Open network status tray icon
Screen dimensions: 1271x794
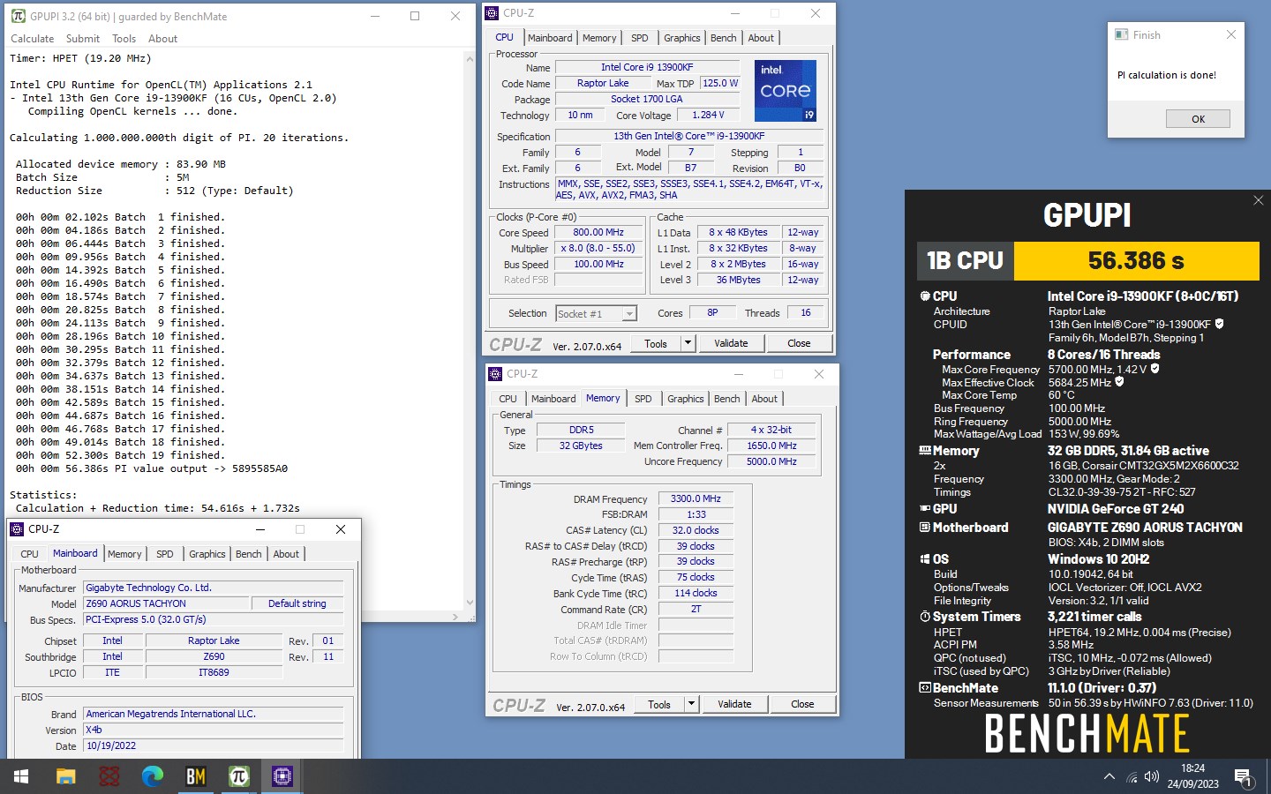tap(1132, 777)
